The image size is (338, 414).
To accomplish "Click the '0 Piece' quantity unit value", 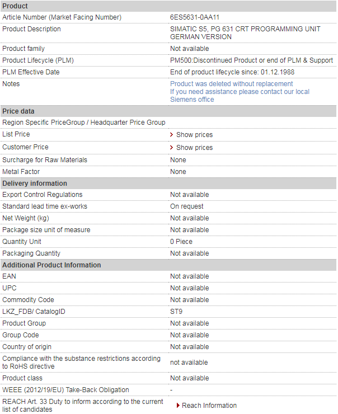I will (x=181, y=242).
